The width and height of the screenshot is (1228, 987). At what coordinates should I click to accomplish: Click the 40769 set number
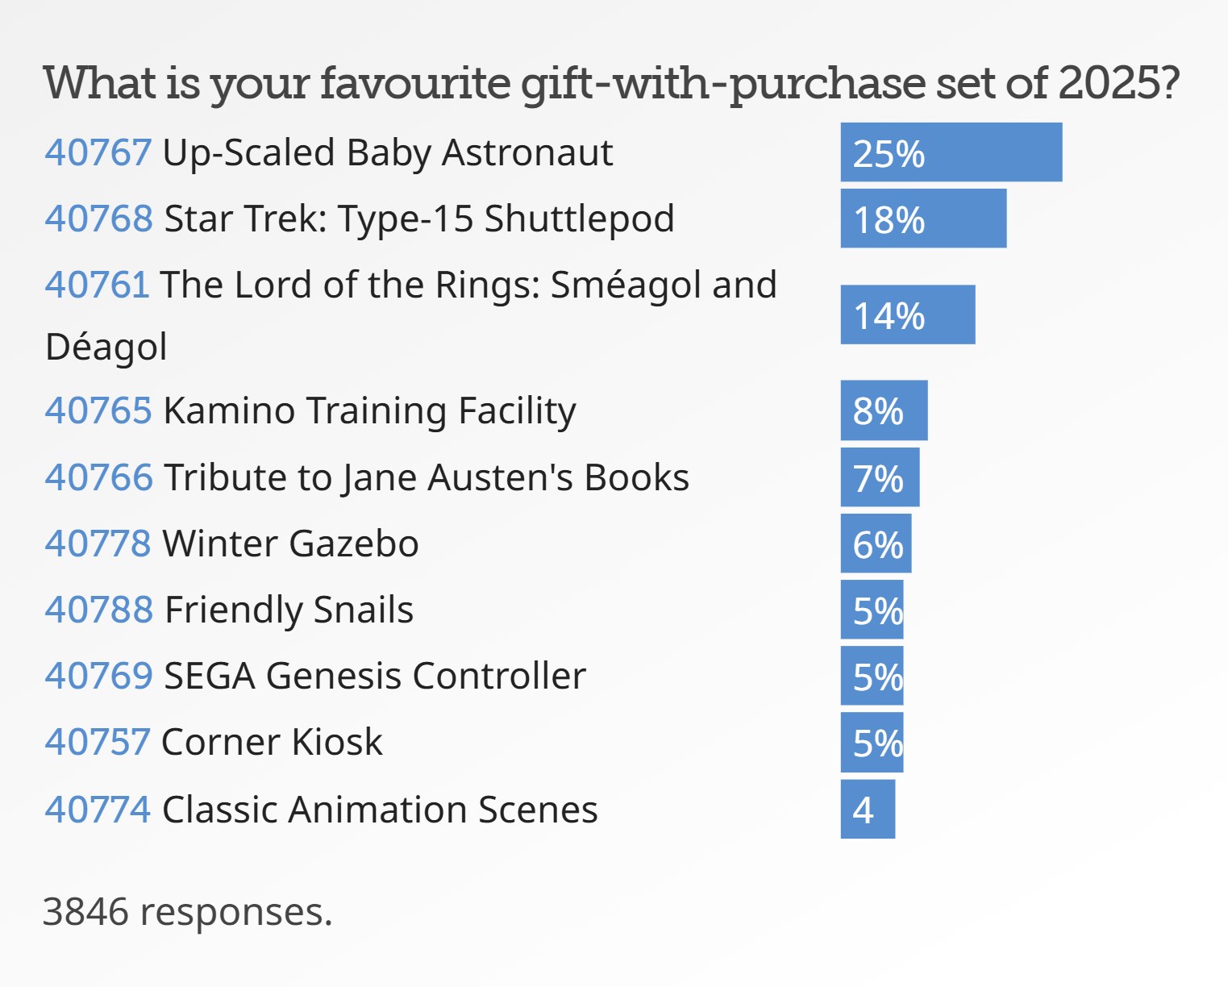pyautogui.click(x=98, y=676)
